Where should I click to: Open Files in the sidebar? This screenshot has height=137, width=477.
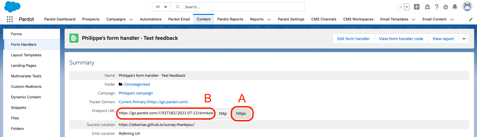[x=32, y=118]
